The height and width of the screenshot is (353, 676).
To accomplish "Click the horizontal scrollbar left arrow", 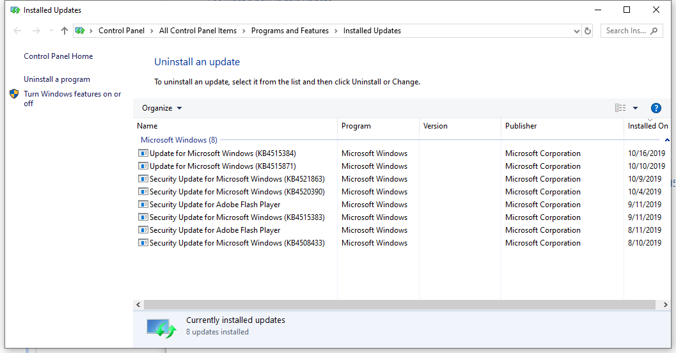I will tap(138, 305).
